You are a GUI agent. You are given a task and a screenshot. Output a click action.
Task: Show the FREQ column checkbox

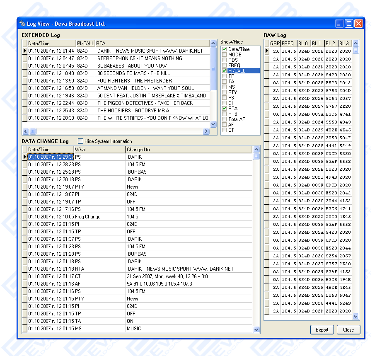[225, 65]
